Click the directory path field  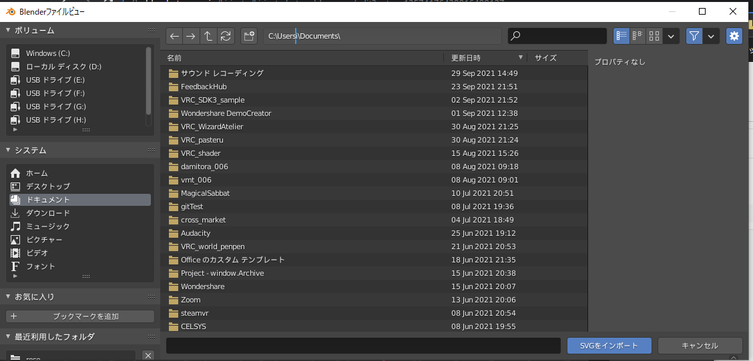(x=383, y=36)
